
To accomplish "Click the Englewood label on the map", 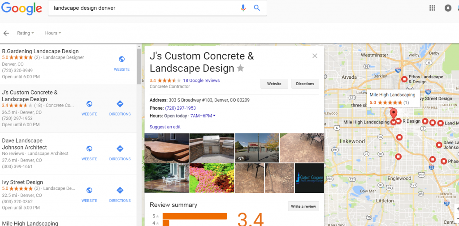I will (x=399, y=179).
